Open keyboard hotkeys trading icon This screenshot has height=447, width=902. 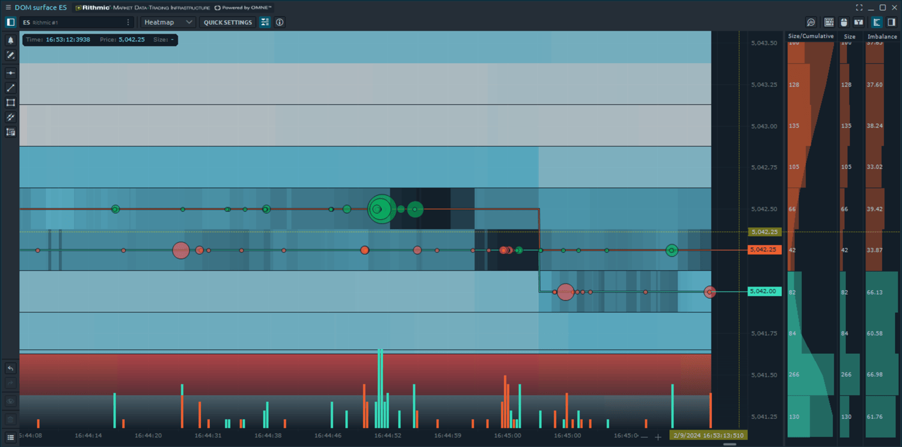coord(829,22)
